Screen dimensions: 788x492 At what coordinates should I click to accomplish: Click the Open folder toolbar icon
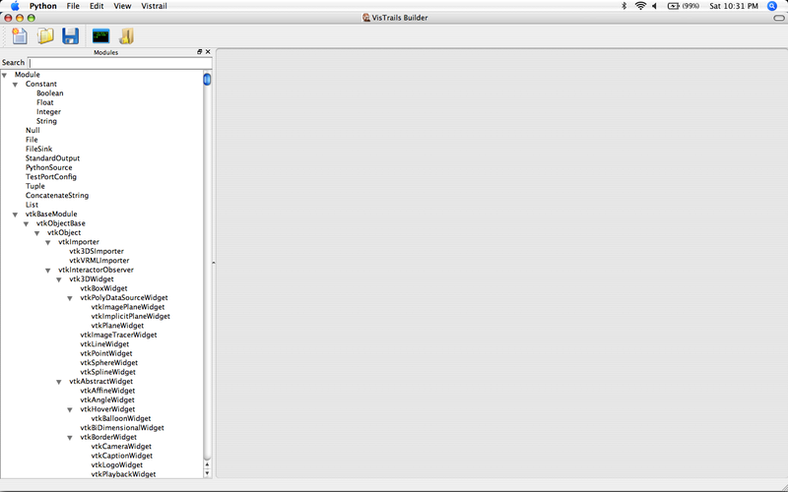(45, 36)
